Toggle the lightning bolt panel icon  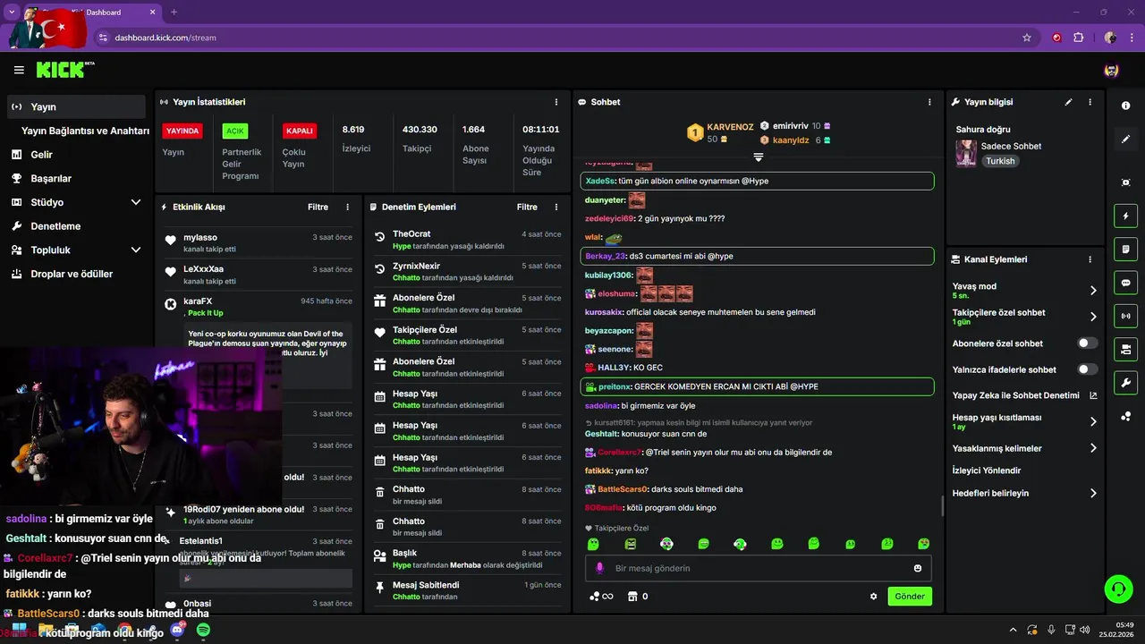click(1125, 216)
